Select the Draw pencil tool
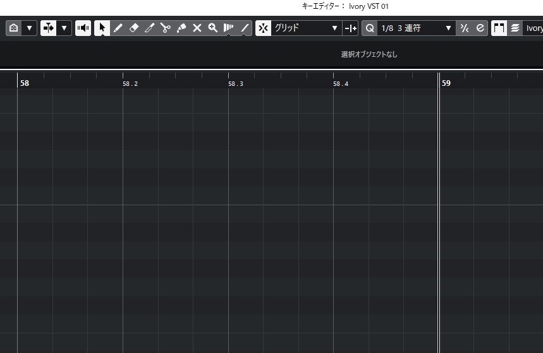 (x=118, y=28)
